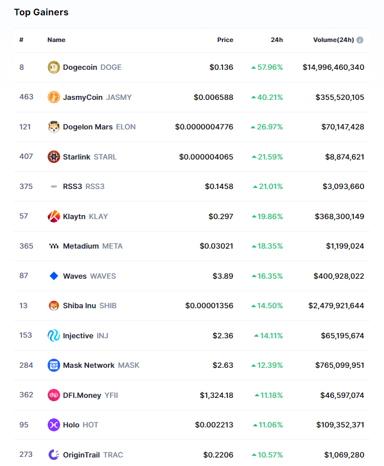Open the Metadium coin name link
The image size is (384, 466).
[81, 246]
